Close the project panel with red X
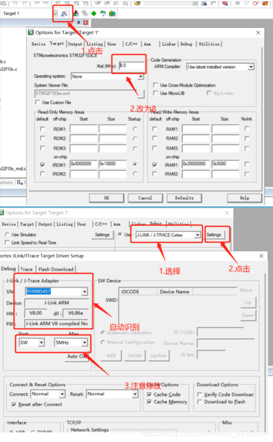The image size is (273, 442). [85, 22]
